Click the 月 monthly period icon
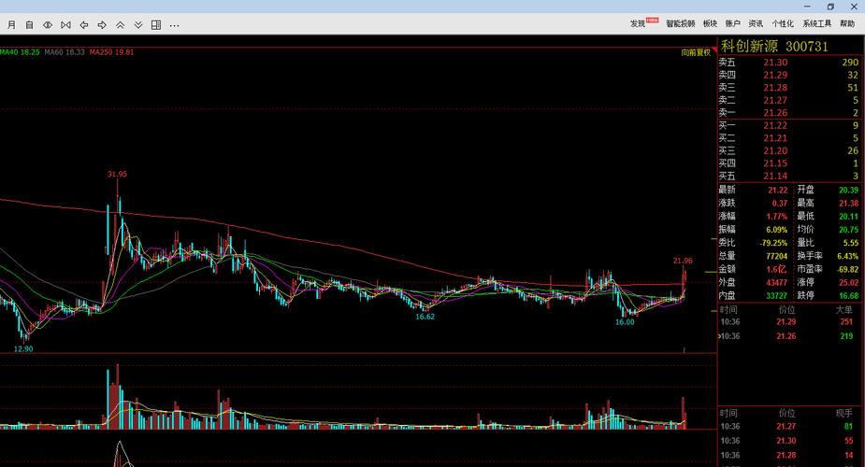Viewport: 865px width, 467px height. (11, 24)
